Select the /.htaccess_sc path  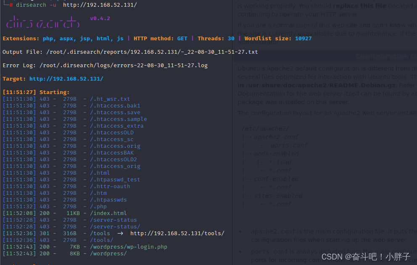click(112, 139)
